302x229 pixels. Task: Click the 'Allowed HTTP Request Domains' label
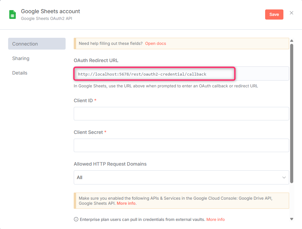click(x=110, y=164)
